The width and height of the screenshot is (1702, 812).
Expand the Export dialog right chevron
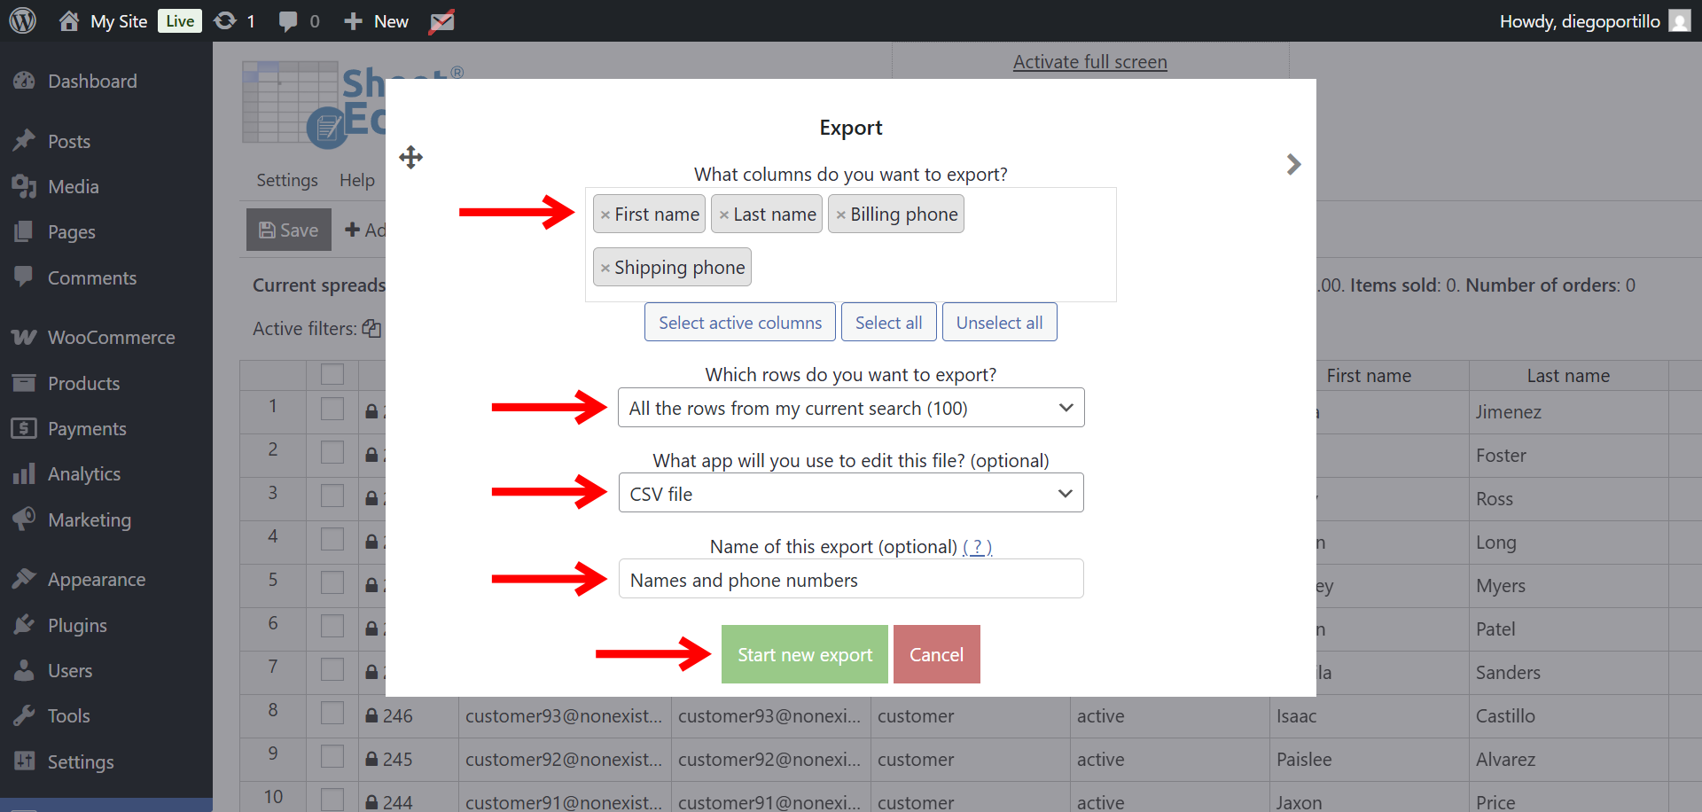click(1293, 164)
